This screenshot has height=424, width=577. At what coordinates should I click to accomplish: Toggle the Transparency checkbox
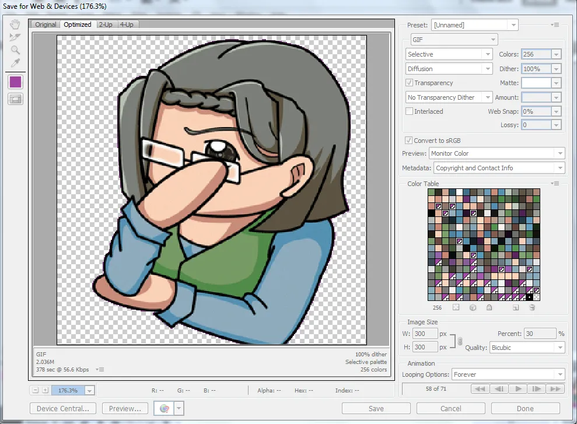coord(409,82)
